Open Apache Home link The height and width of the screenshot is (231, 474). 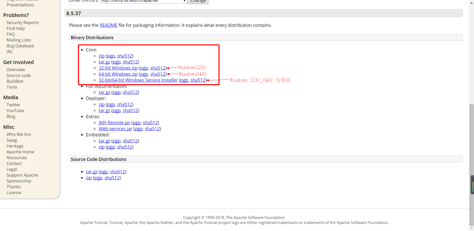20,152
